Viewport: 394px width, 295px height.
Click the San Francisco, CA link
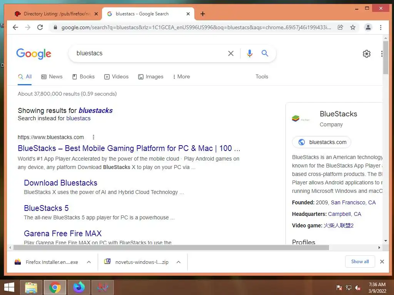coord(353,203)
